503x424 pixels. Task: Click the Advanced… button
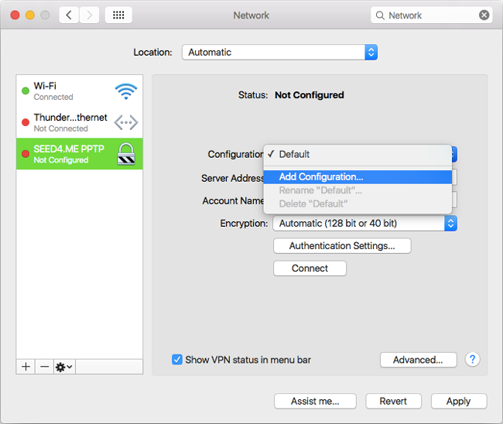(x=418, y=360)
